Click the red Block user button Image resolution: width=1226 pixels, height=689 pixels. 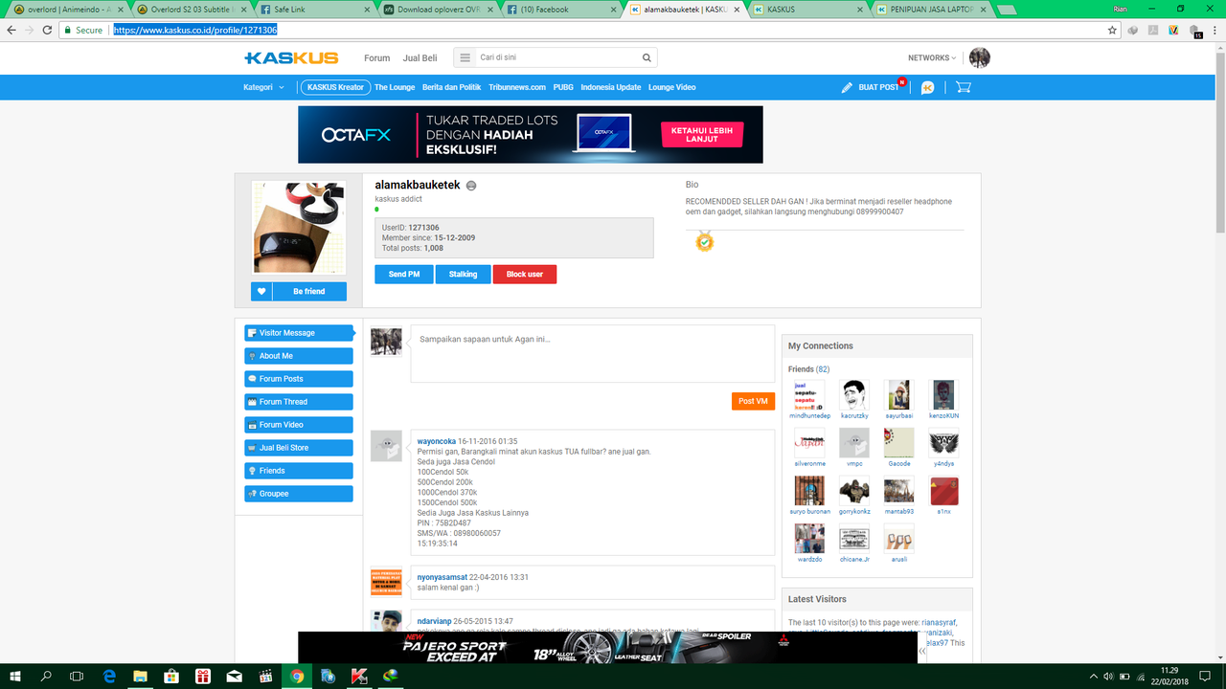pos(525,275)
